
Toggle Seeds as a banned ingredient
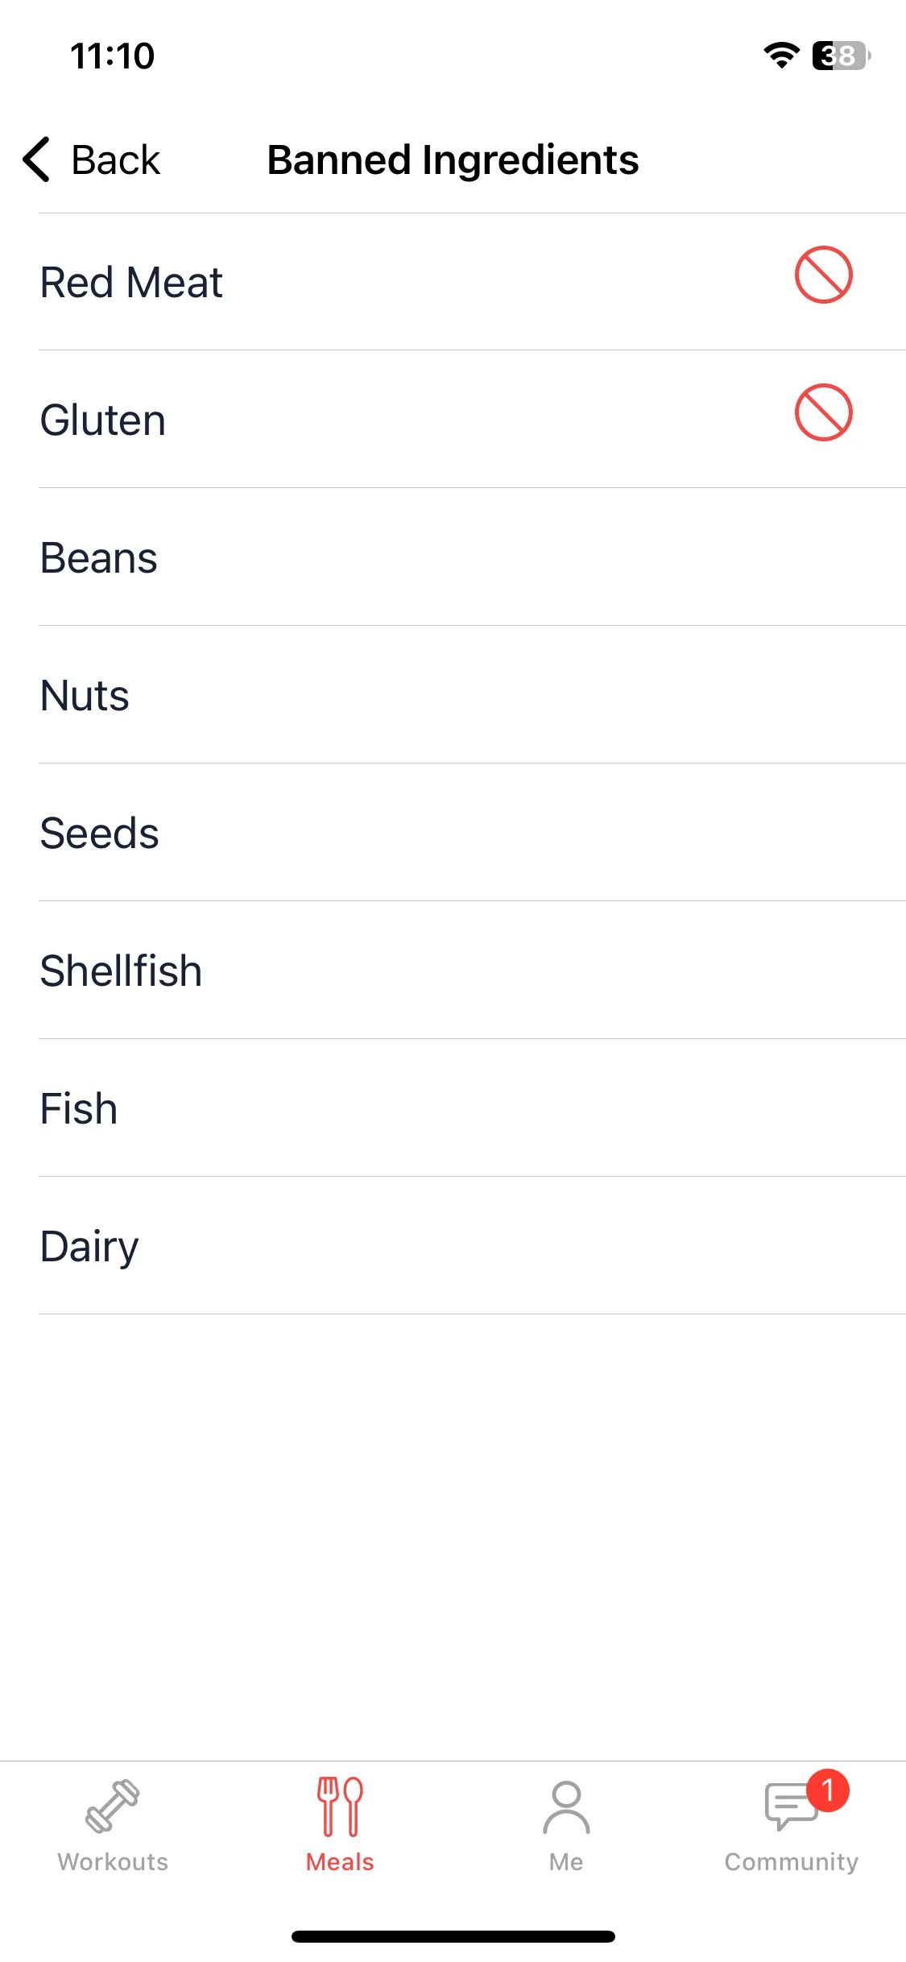(472, 833)
